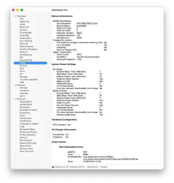This screenshot has height=183, width=174.
Task: Select Memory in the sidebar
Action: [24, 52]
